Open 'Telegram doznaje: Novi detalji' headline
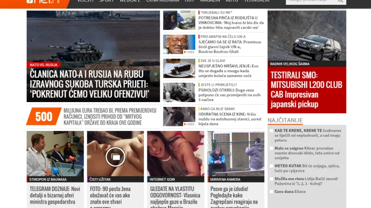371x208 pixels. (55, 195)
